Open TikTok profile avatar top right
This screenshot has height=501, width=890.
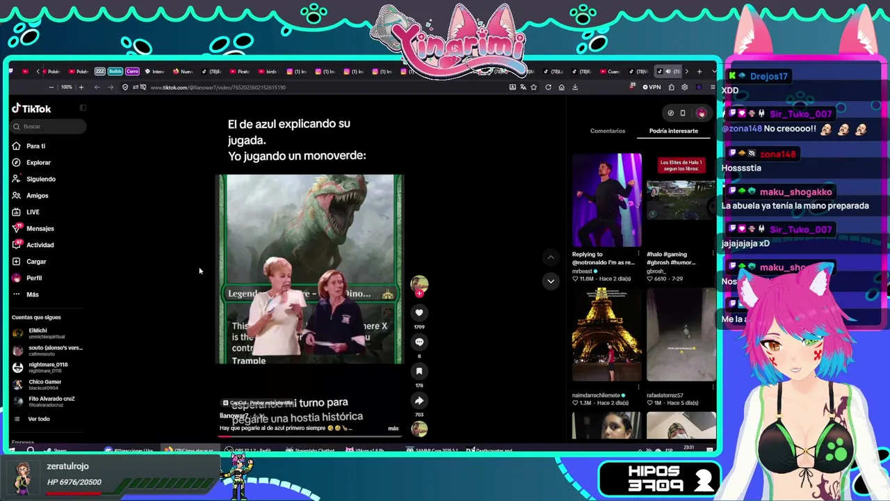point(701,113)
